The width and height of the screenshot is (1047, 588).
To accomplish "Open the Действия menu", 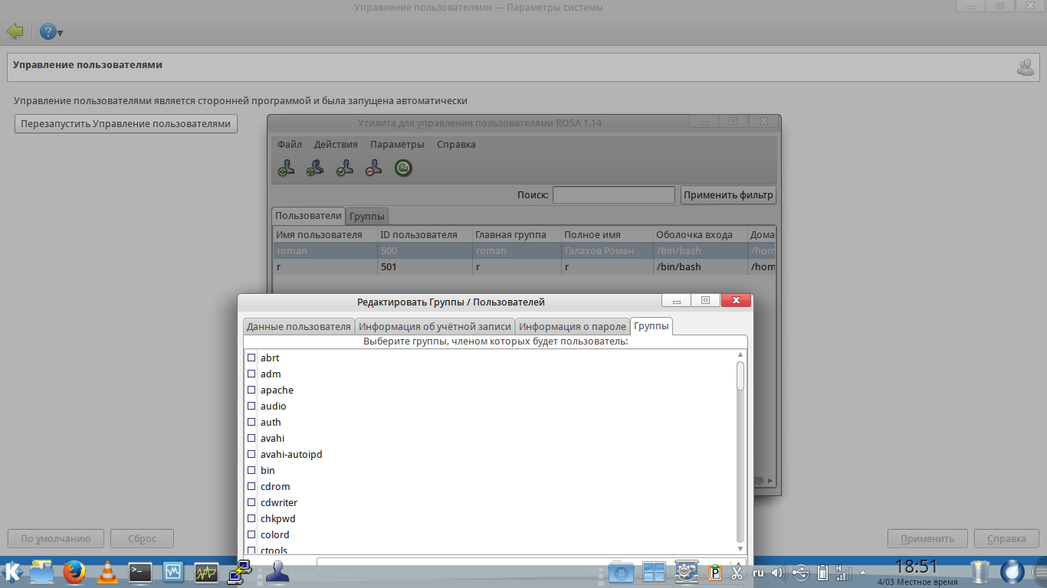I will tap(336, 144).
